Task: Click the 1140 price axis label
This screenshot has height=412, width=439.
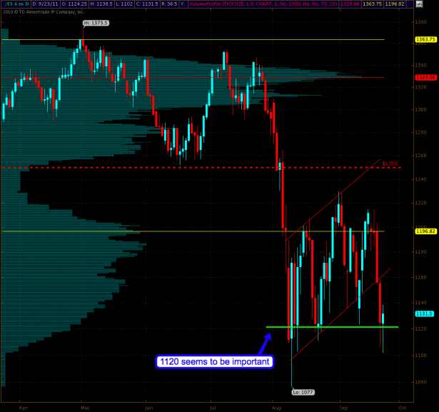Action: 421,303
